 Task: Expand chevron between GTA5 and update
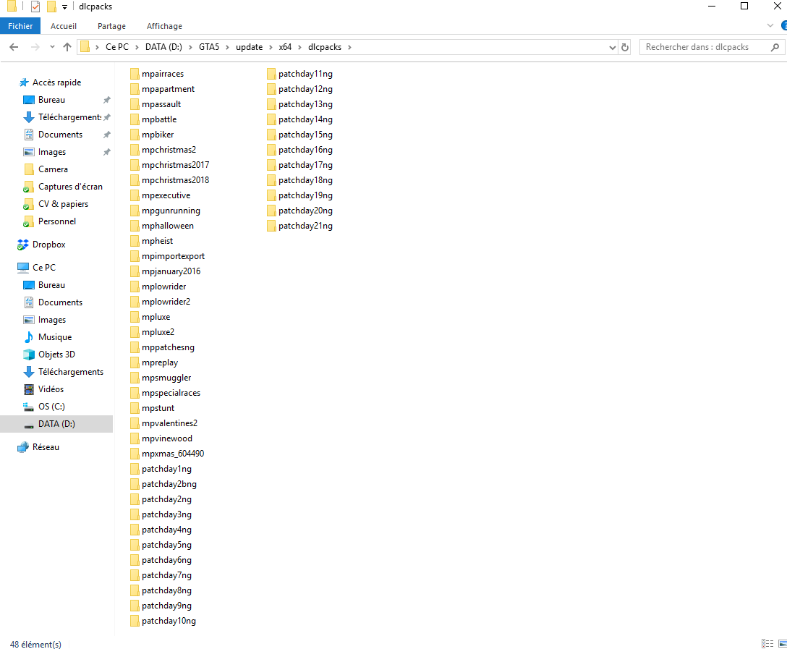pos(227,47)
